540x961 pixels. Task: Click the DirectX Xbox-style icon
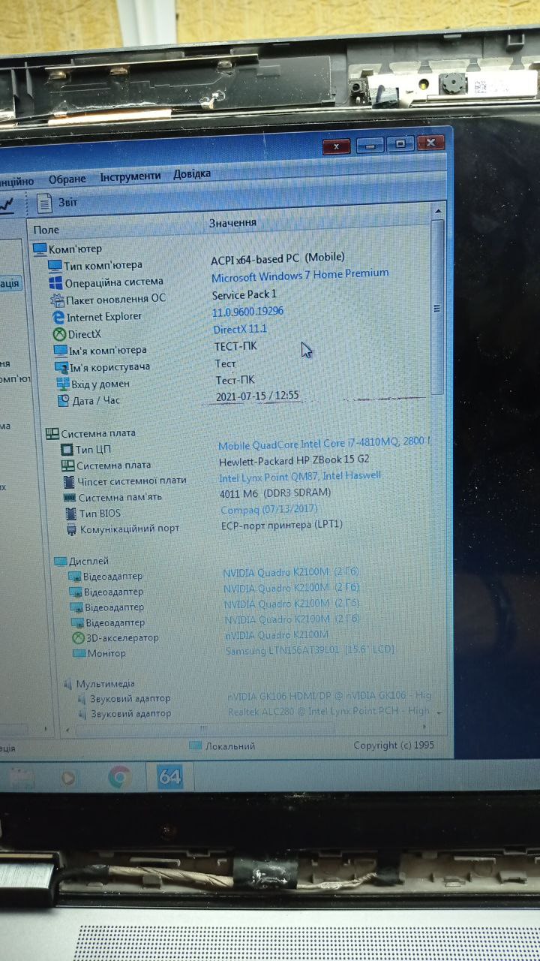click(59, 334)
